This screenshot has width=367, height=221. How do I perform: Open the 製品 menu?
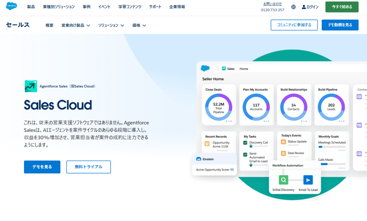[31, 7]
